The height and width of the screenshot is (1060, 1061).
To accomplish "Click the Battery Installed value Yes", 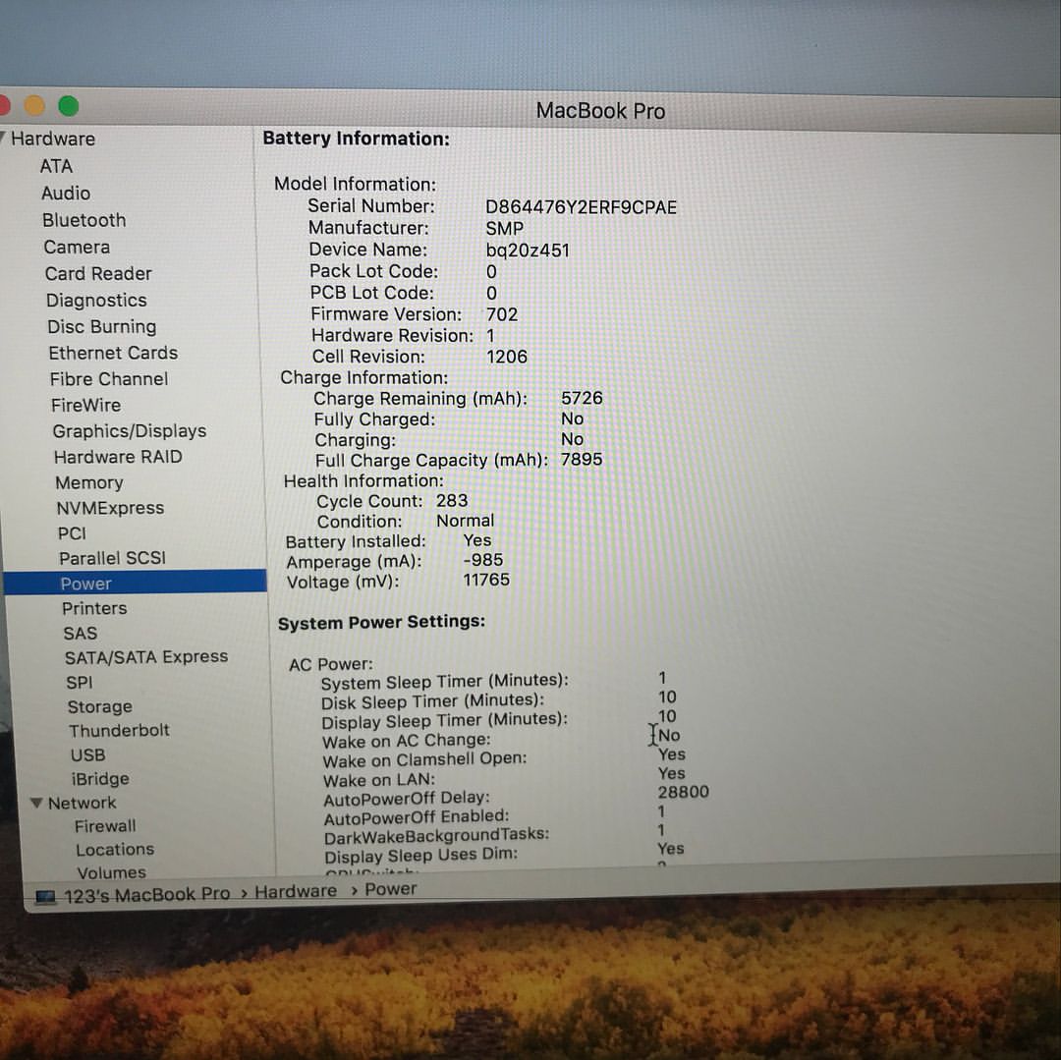I will click(477, 540).
